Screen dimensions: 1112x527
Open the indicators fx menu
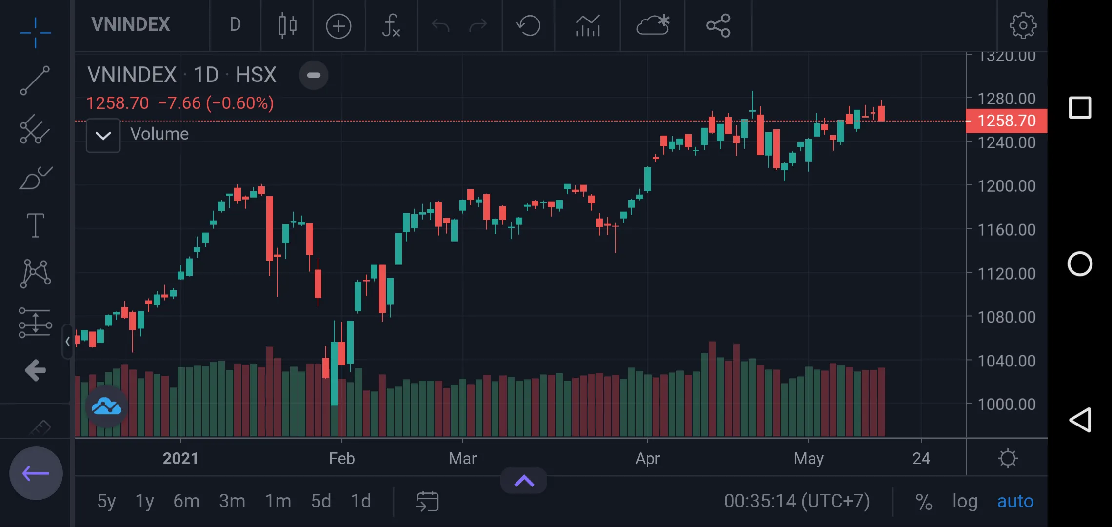click(391, 25)
